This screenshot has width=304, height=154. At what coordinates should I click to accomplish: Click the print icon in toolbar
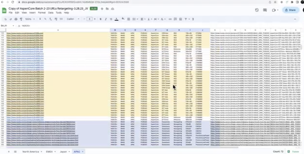(16, 19)
